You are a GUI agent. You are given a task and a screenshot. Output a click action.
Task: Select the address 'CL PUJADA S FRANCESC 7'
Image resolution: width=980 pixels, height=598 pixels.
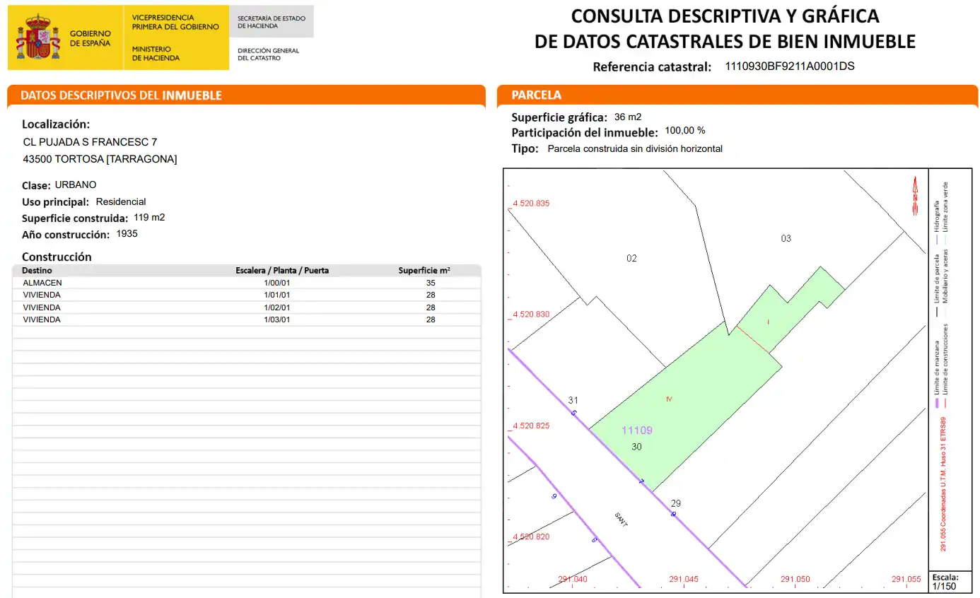[x=91, y=142]
